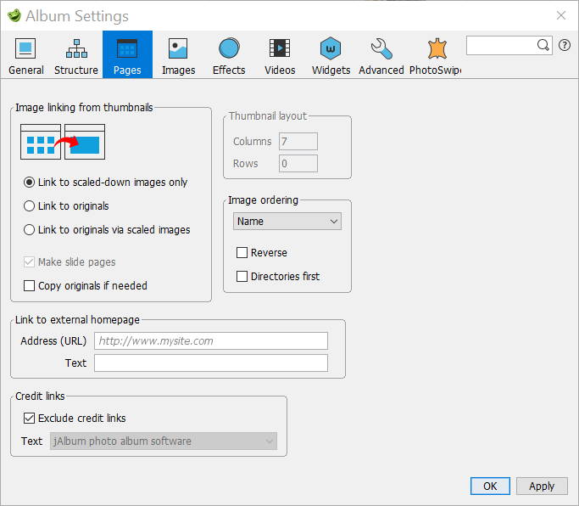The width and height of the screenshot is (579, 506).
Task: Click the help question mark icon
Action: (565, 45)
